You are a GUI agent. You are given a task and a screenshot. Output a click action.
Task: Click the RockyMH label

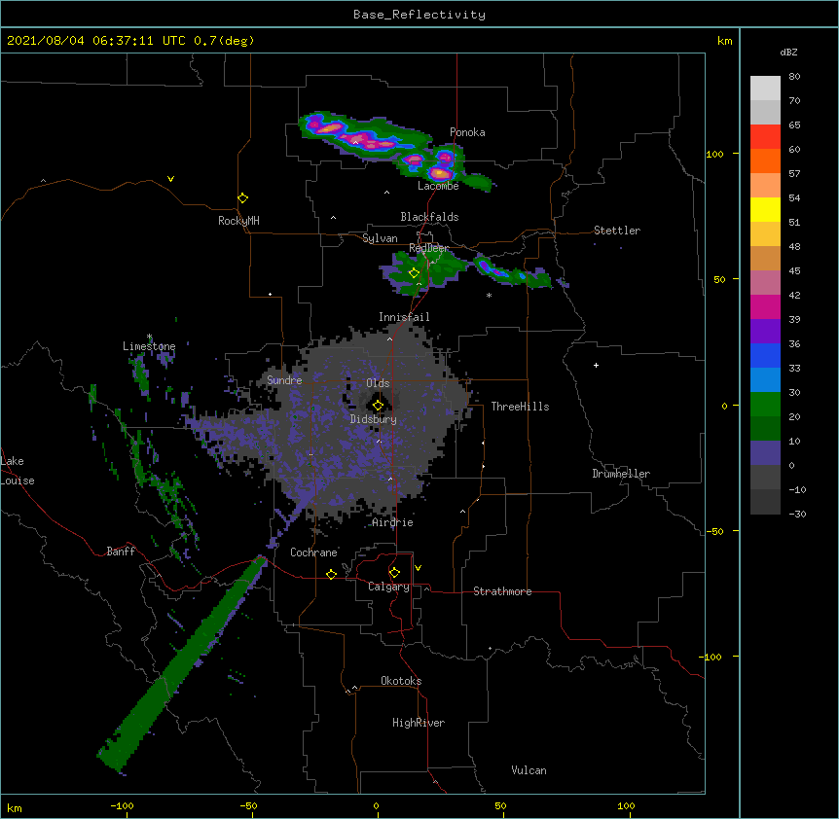click(x=238, y=221)
